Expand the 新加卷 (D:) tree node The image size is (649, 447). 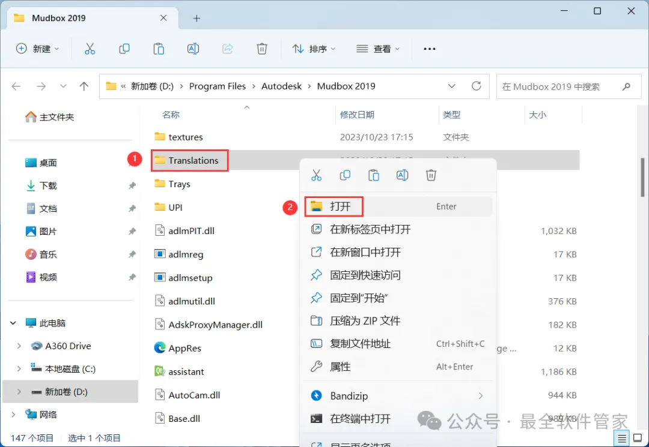tap(19, 391)
